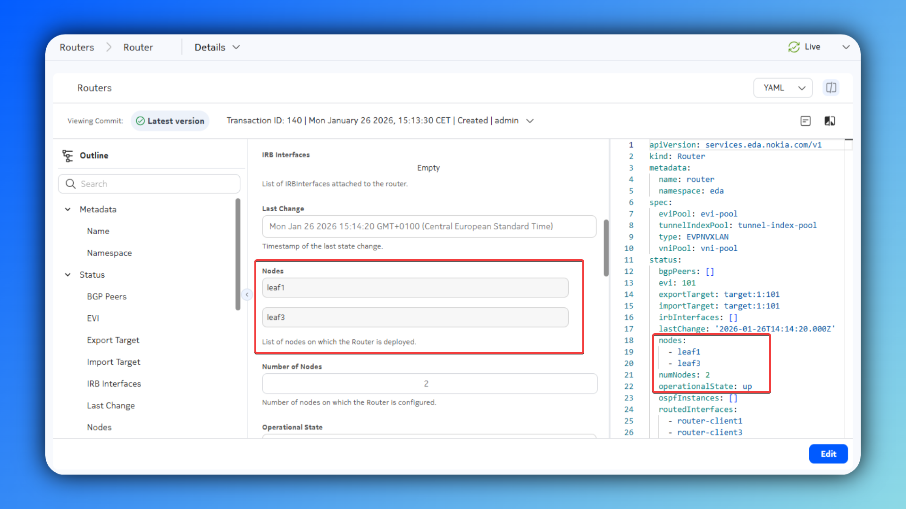Collapse the outline panel with the arrow handle

[247, 295]
